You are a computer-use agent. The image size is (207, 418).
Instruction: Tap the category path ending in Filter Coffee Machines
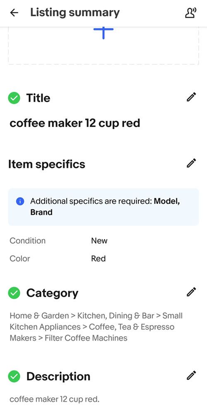tap(96, 327)
